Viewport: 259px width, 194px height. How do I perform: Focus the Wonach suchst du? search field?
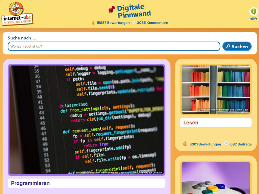click(114, 46)
